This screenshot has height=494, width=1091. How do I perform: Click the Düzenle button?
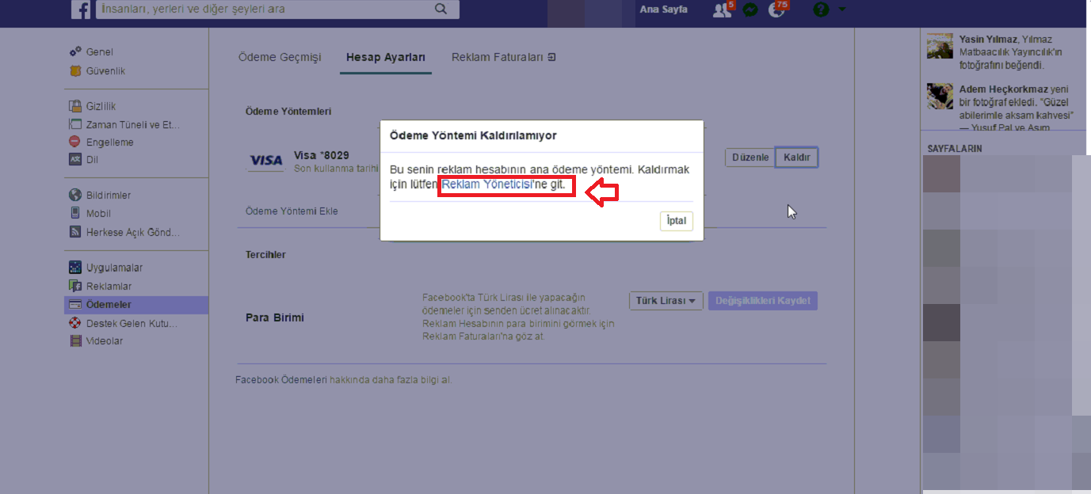(x=750, y=158)
